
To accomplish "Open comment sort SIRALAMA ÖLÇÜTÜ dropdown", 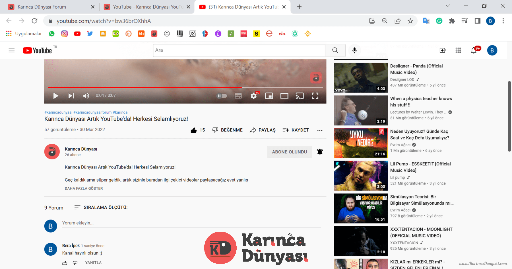I will (x=101, y=208).
